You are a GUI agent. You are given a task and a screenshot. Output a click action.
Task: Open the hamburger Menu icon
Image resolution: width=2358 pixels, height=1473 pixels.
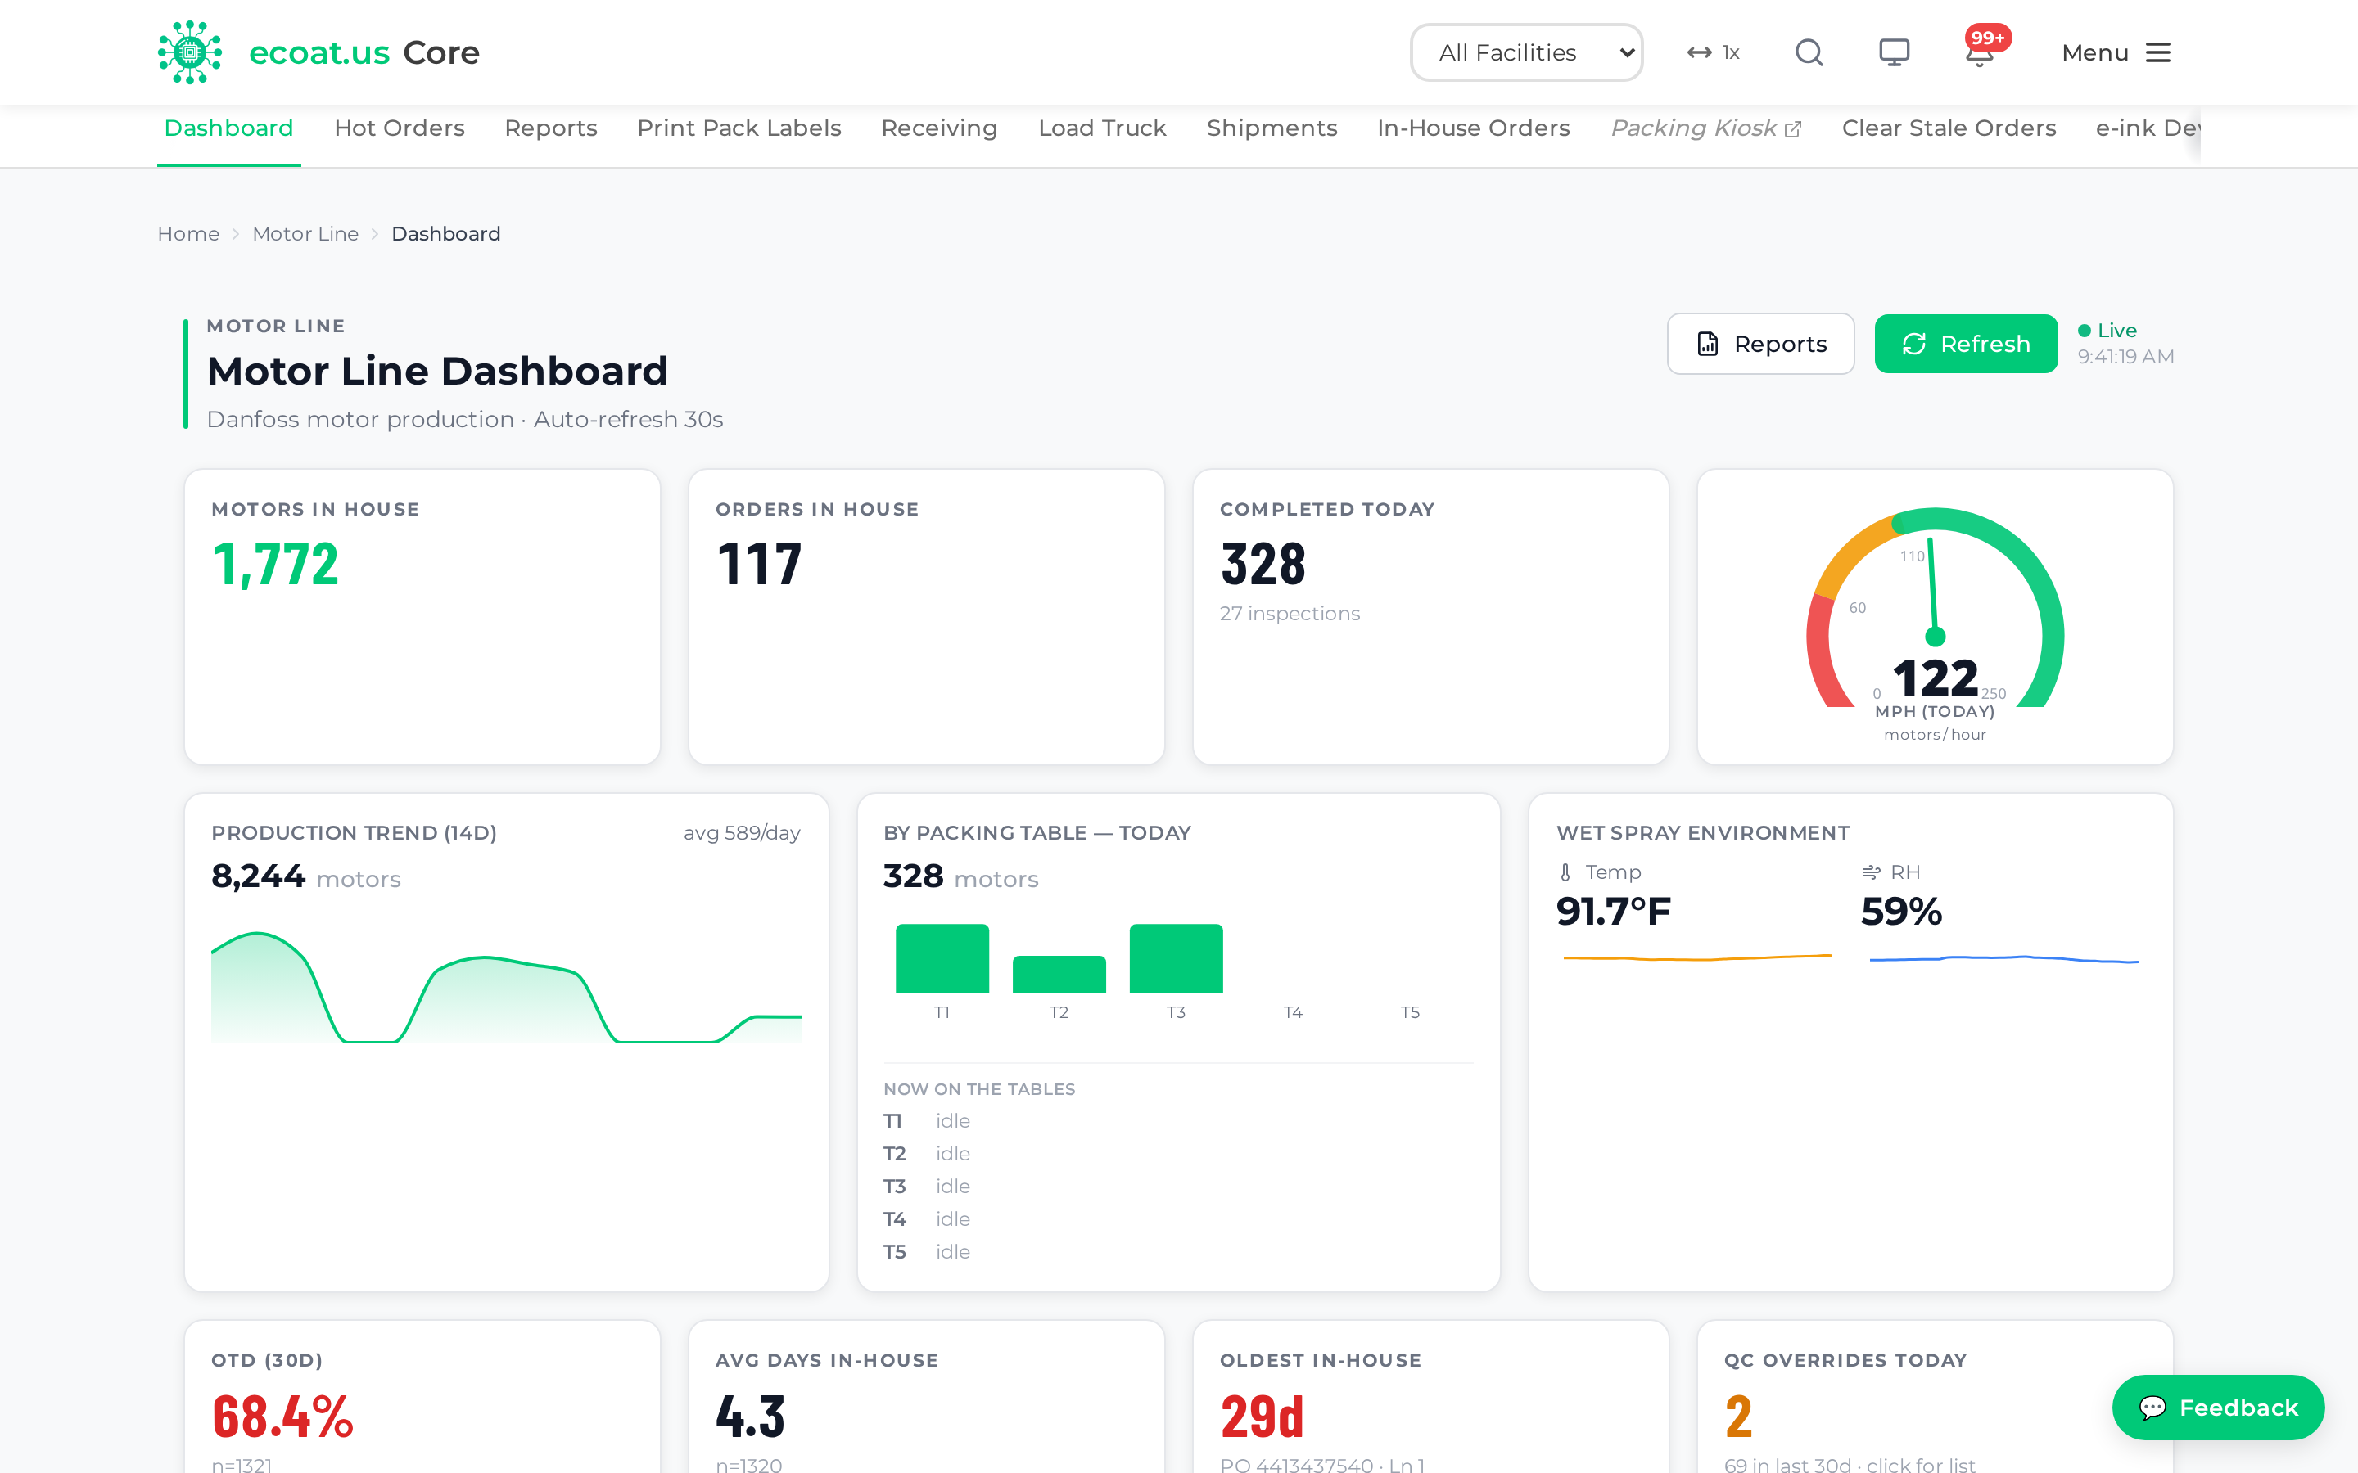point(2158,52)
